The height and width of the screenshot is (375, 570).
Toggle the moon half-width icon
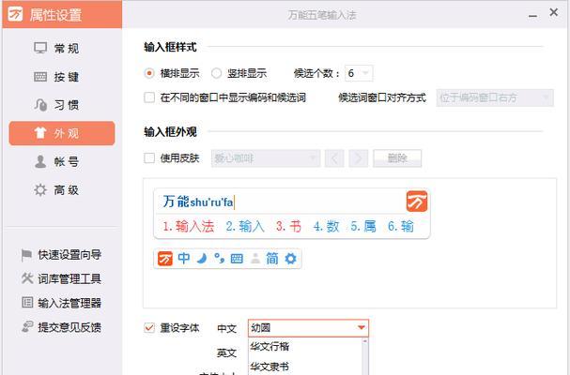tap(202, 259)
